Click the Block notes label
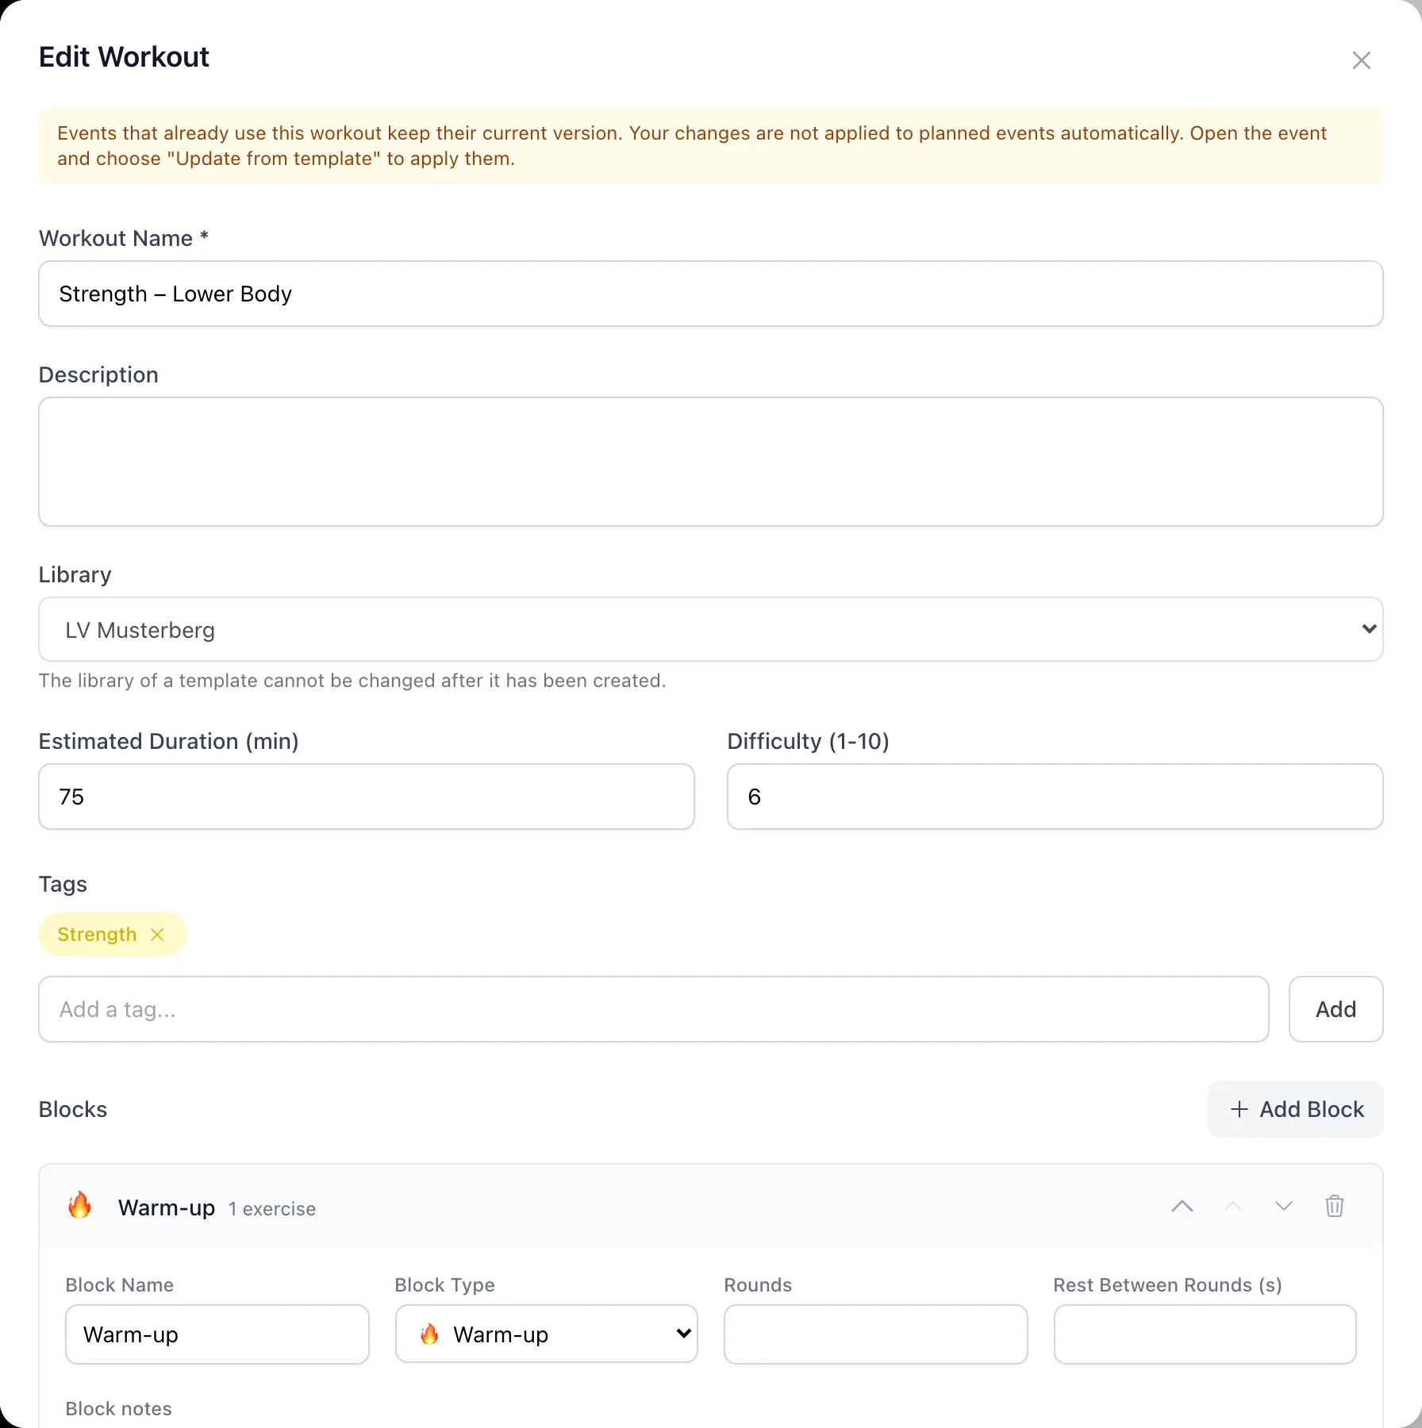The height and width of the screenshot is (1428, 1422). point(118,1409)
